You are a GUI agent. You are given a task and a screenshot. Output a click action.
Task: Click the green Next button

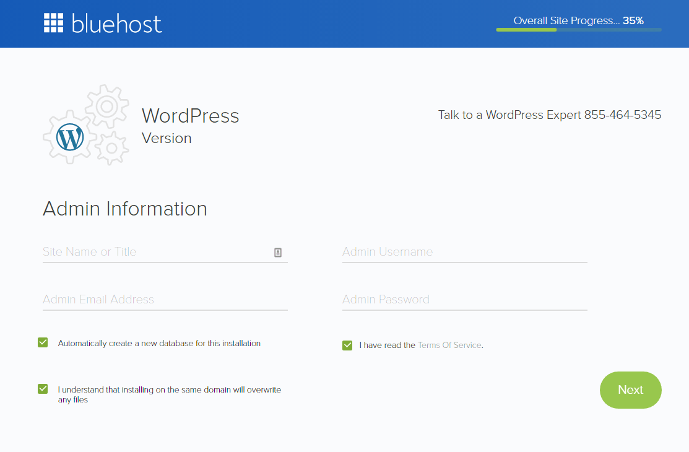631,390
